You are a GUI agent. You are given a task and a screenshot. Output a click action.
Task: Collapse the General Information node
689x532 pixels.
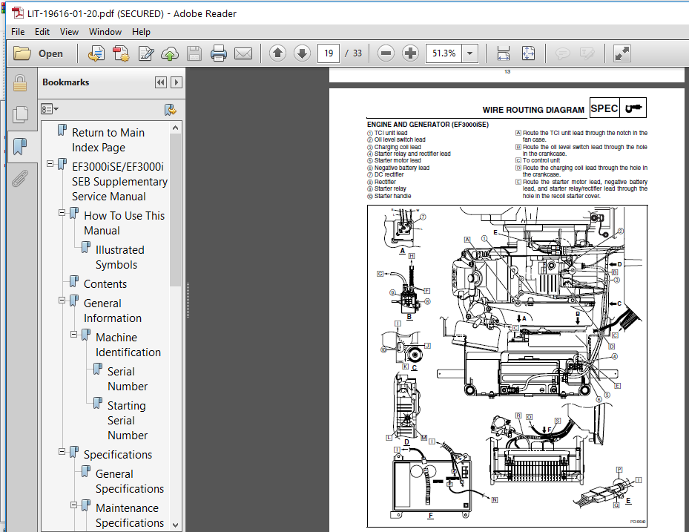click(62, 301)
